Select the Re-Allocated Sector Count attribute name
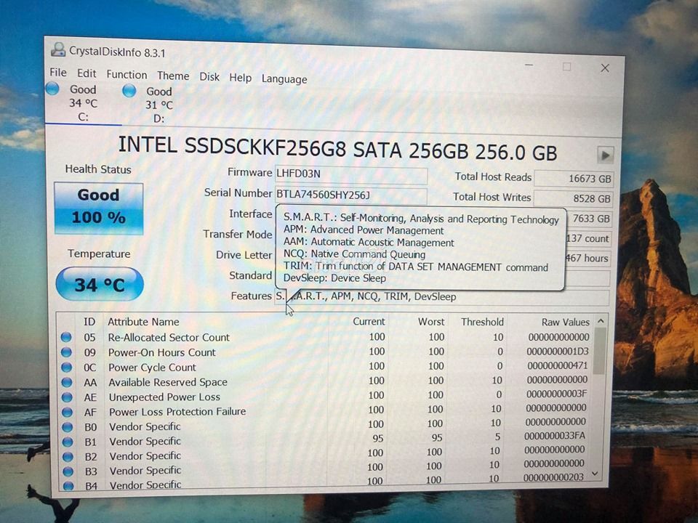The image size is (698, 523). tap(169, 338)
